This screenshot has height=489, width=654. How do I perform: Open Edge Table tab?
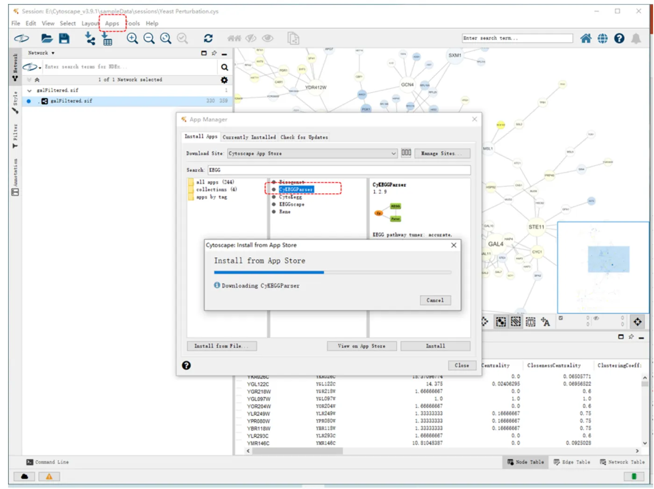pos(572,462)
